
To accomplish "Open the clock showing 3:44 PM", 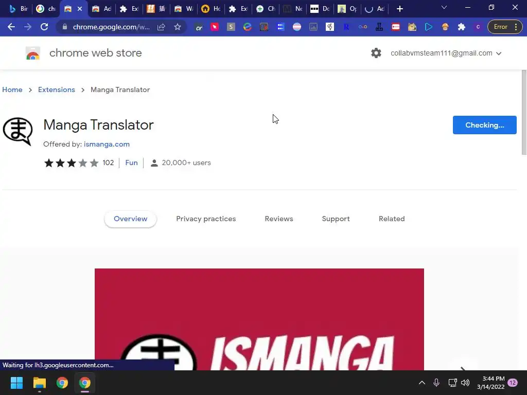I will coord(490,383).
